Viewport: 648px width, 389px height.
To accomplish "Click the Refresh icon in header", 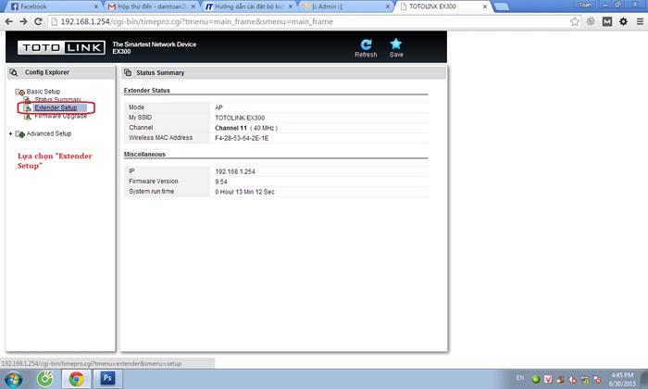I will coord(366,44).
